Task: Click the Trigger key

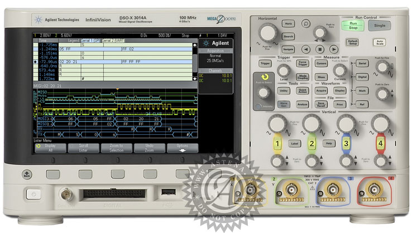Action: [x=265, y=64]
